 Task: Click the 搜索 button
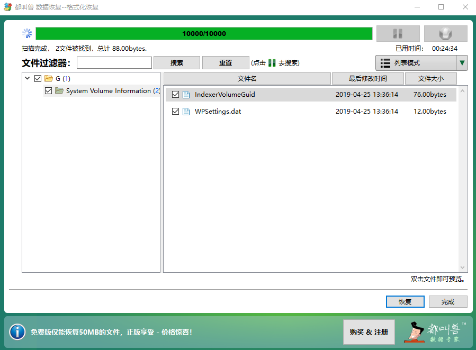(x=177, y=63)
